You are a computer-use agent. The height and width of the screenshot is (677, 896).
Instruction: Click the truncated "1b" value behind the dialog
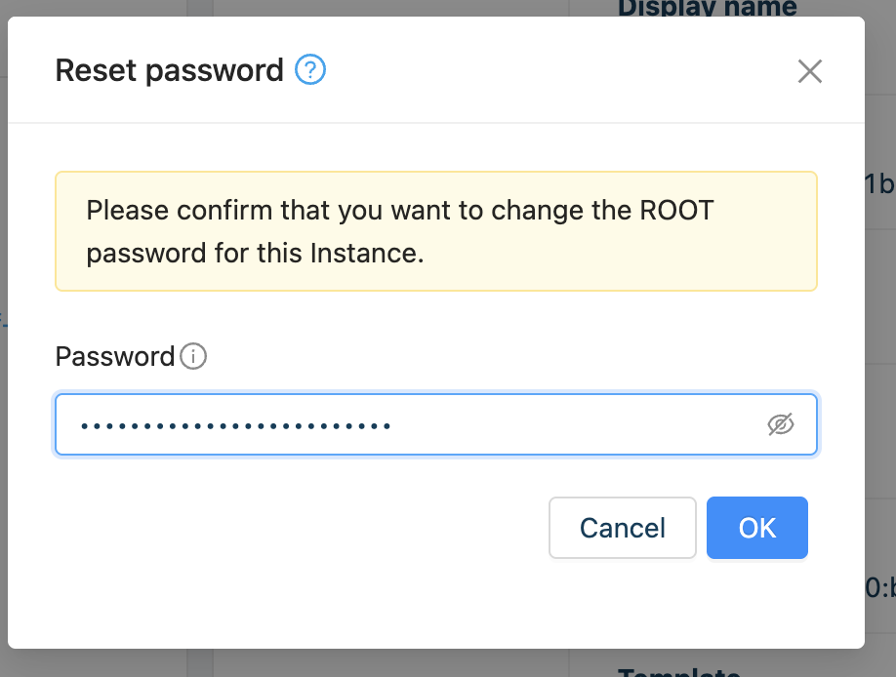880,184
